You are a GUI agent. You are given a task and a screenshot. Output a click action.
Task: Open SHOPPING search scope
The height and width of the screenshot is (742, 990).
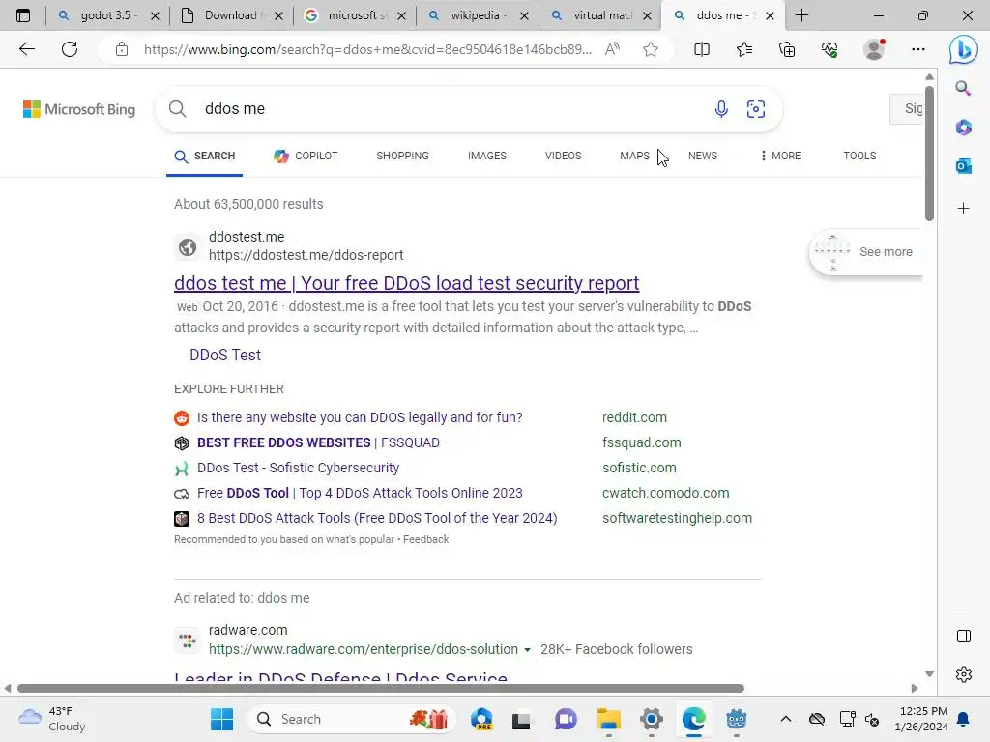coord(402,156)
